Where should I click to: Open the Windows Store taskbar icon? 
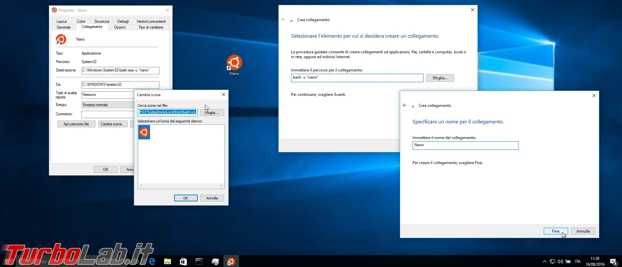click(183, 261)
